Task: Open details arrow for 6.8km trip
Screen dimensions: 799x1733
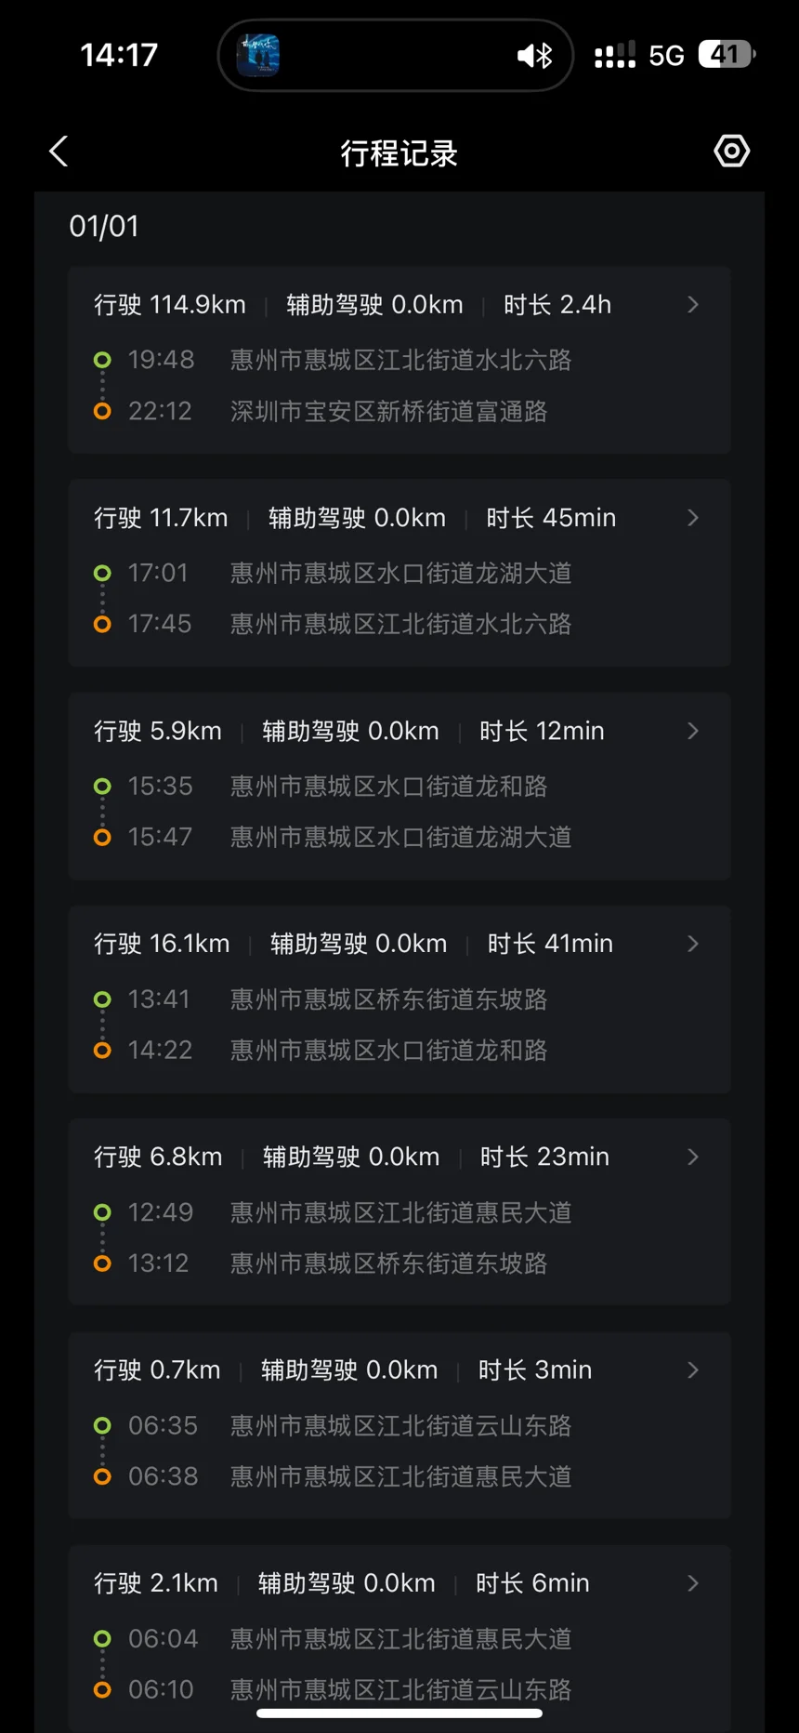Action: 693,1157
